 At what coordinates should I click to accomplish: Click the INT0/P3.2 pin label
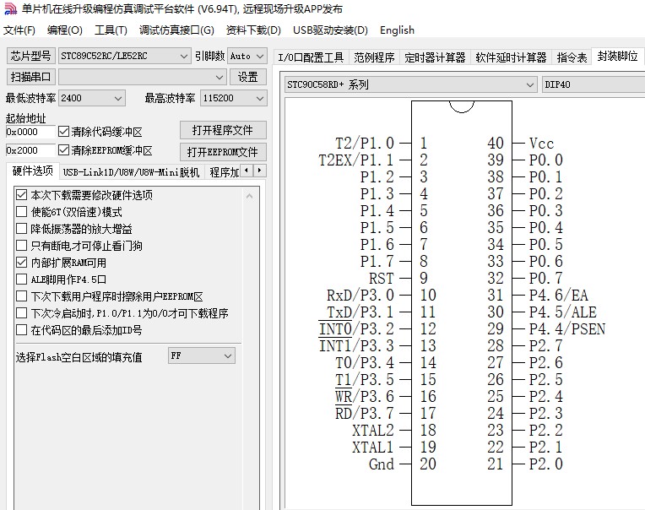tap(356, 329)
